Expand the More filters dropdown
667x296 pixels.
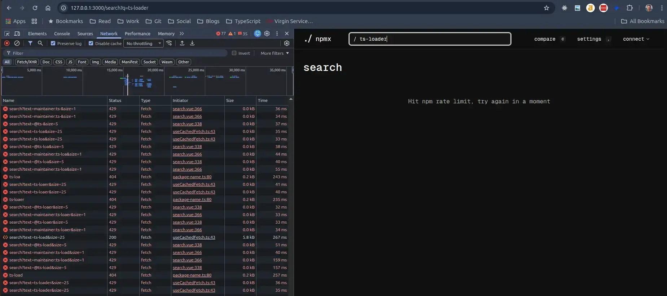pyautogui.click(x=275, y=53)
